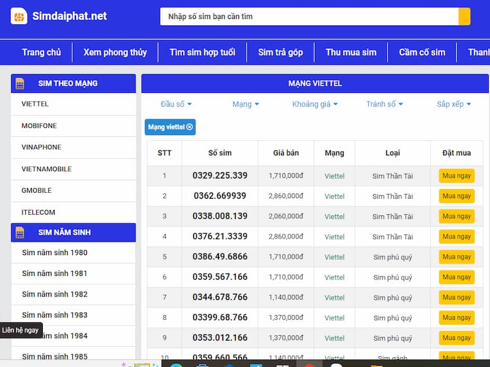Expand the Khoảng giá price range dropdown
This screenshot has height=367, width=490.
click(315, 104)
